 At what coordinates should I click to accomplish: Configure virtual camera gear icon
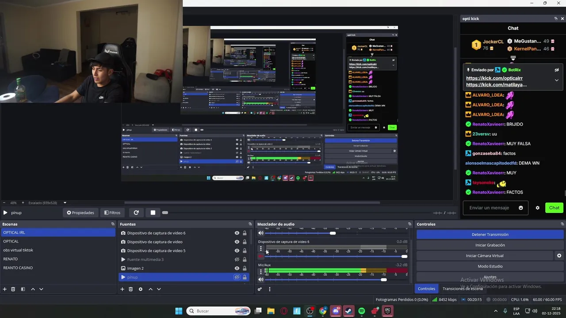pyautogui.click(x=559, y=256)
